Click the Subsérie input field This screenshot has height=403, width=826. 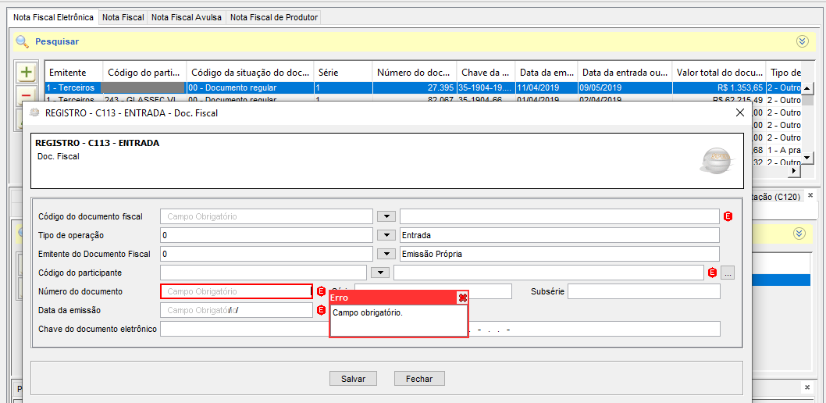(643, 291)
